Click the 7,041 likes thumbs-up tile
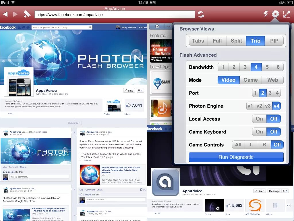 point(134,105)
